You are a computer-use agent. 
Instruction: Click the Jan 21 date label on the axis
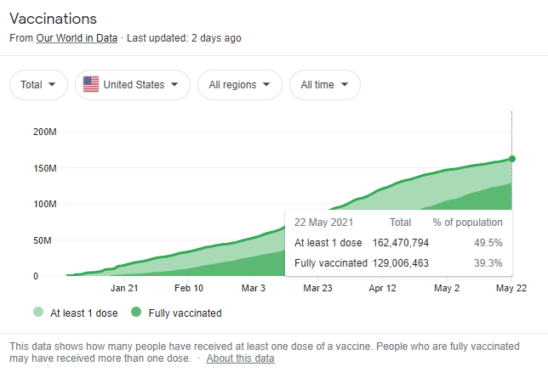(124, 289)
